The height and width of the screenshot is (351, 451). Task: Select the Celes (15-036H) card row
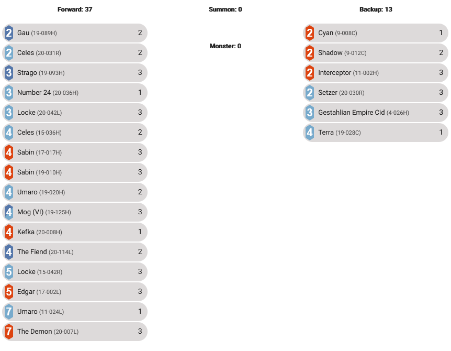75,133
